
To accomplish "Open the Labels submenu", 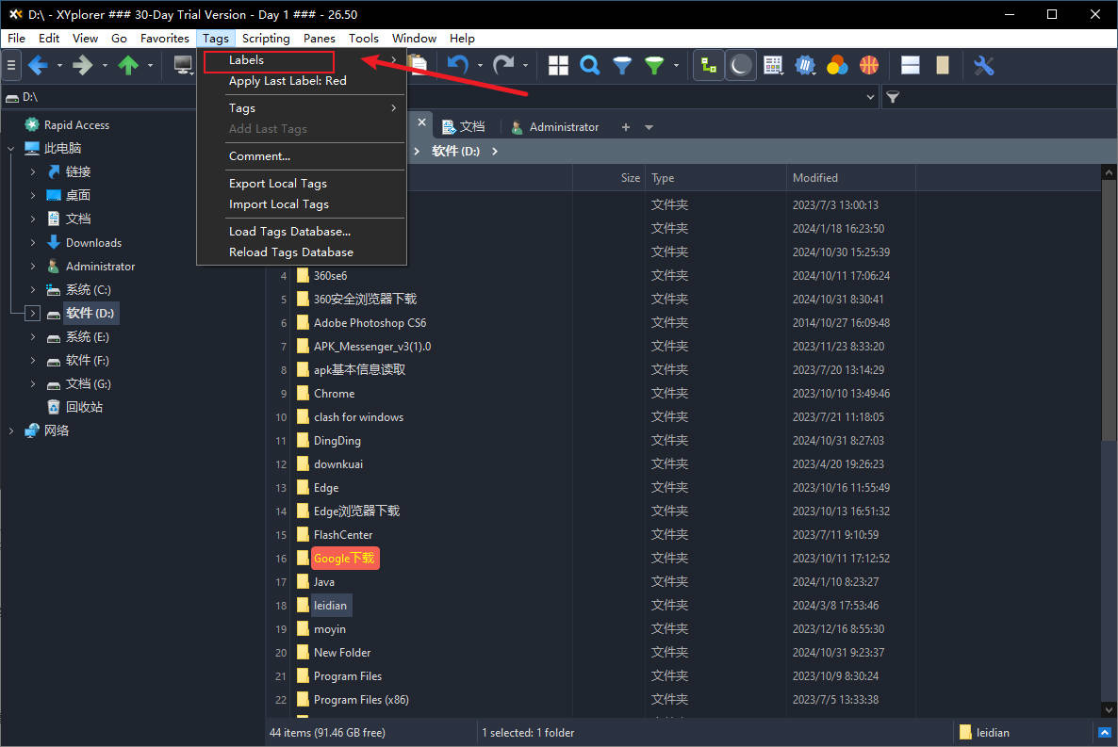I will (269, 60).
